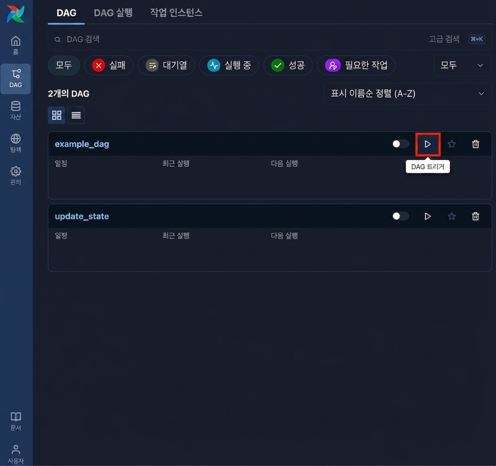
Task: Switch to card grid view
Action: 57,115
